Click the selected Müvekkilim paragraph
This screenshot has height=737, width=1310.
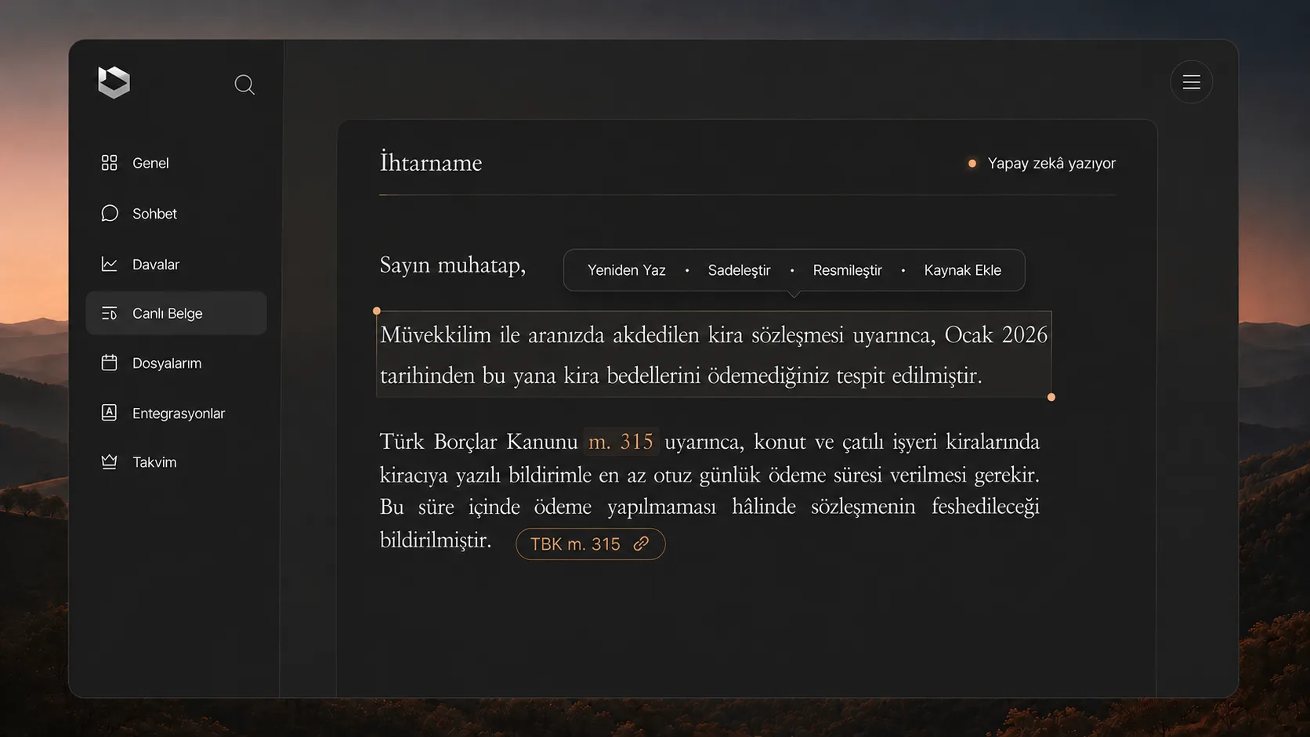pyautogui.click(x=714, y=355)
